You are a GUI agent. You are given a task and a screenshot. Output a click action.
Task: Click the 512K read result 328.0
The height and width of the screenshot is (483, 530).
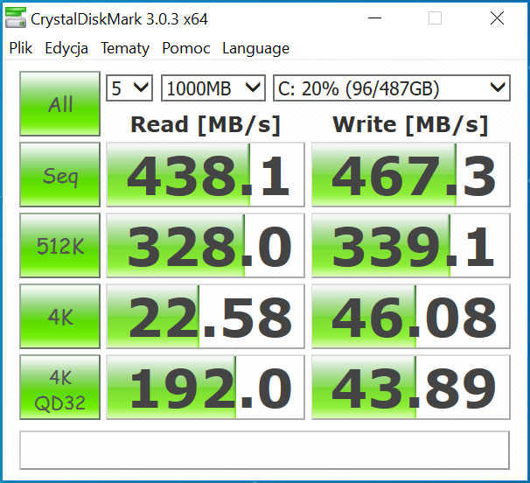[206, 246]
